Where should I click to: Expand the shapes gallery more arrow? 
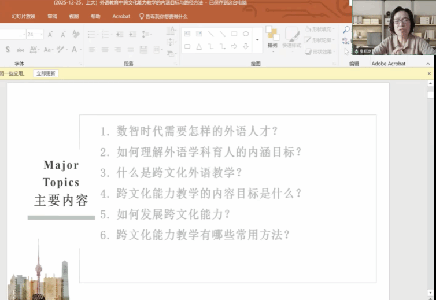coord(257,40)
